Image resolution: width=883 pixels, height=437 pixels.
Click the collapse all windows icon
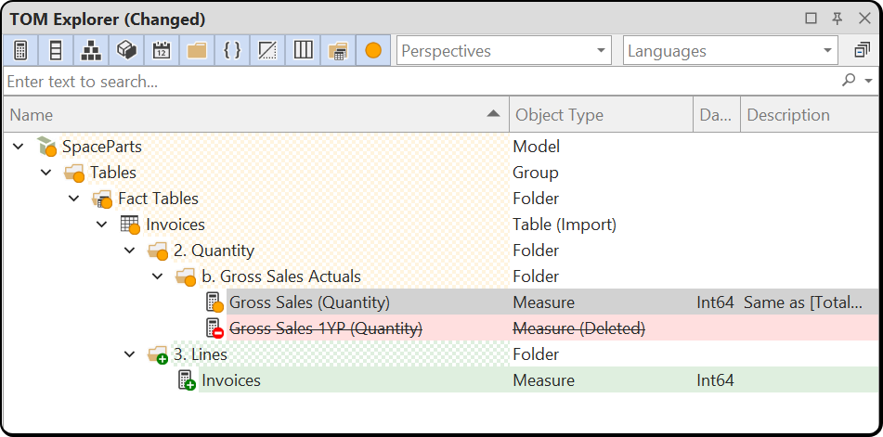point(862,51)
